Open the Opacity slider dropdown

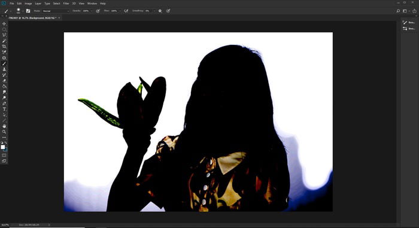tap(91, 11)
